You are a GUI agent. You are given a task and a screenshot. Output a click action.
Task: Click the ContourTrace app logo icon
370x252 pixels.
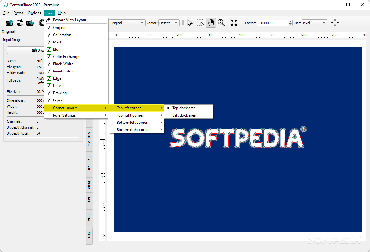point(5,5)
